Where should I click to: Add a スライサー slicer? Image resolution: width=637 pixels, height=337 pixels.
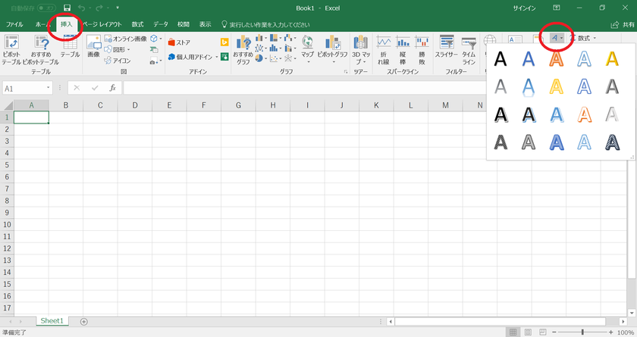pyautogui.click(x=447, y=46)
